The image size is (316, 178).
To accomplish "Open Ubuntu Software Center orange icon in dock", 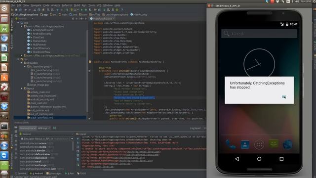I will point(4,77).
